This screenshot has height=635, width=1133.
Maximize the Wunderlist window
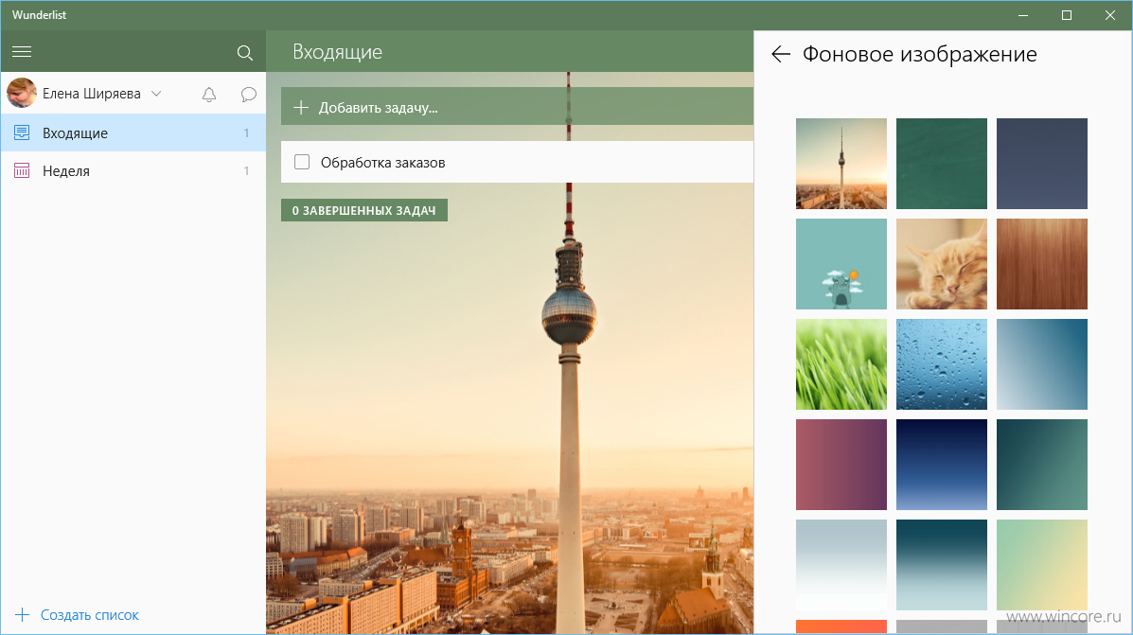point(1067,15)
